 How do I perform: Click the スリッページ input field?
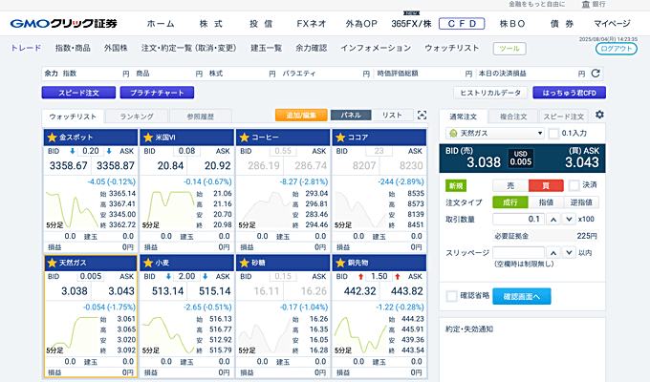(x=516, y=252)
